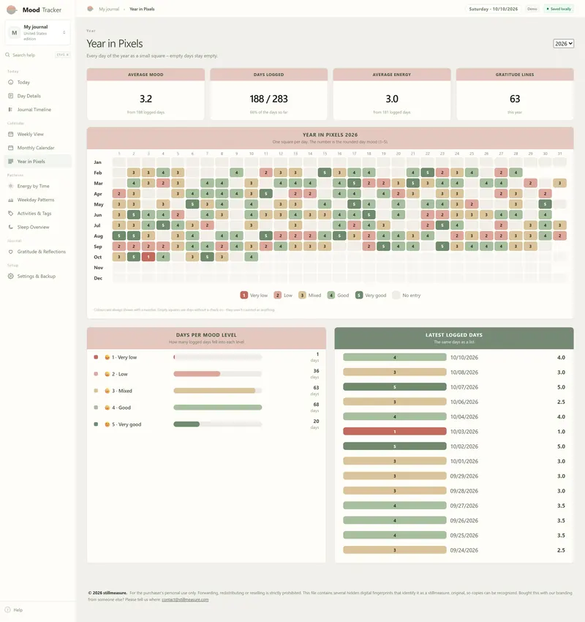The image size is (585, 622).
Task: Click the Gratitude & Reflections heart icon
Action: pos(11,252)
